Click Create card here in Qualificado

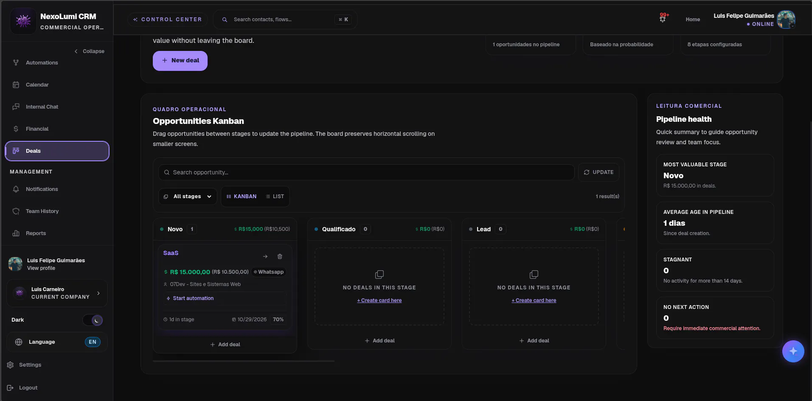coord(379,300)
